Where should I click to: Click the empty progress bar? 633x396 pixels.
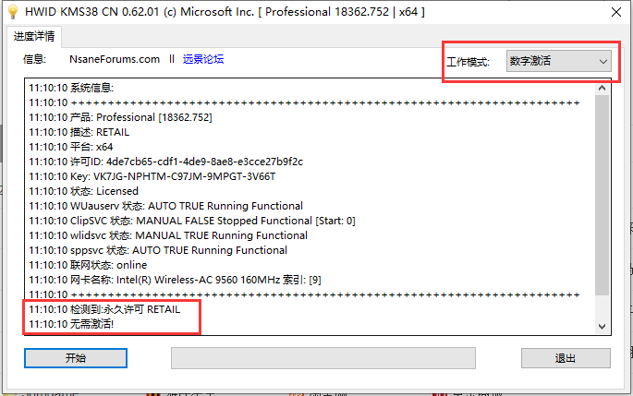[323, 358]
